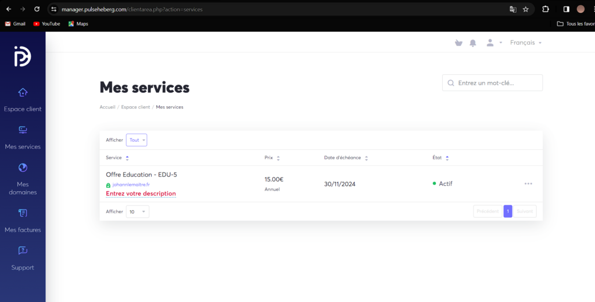The image size is (595, 302).
Task: Expand the Français language dropdown
Action: (x=525, y=43)
